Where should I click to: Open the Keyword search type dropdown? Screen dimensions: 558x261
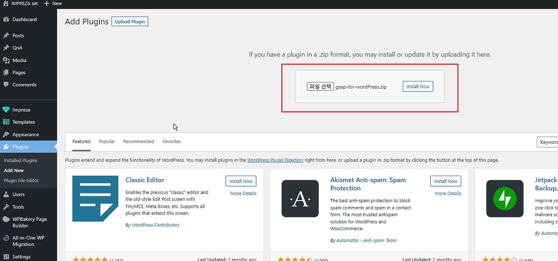pyautogui.click(x=548, y=142)
